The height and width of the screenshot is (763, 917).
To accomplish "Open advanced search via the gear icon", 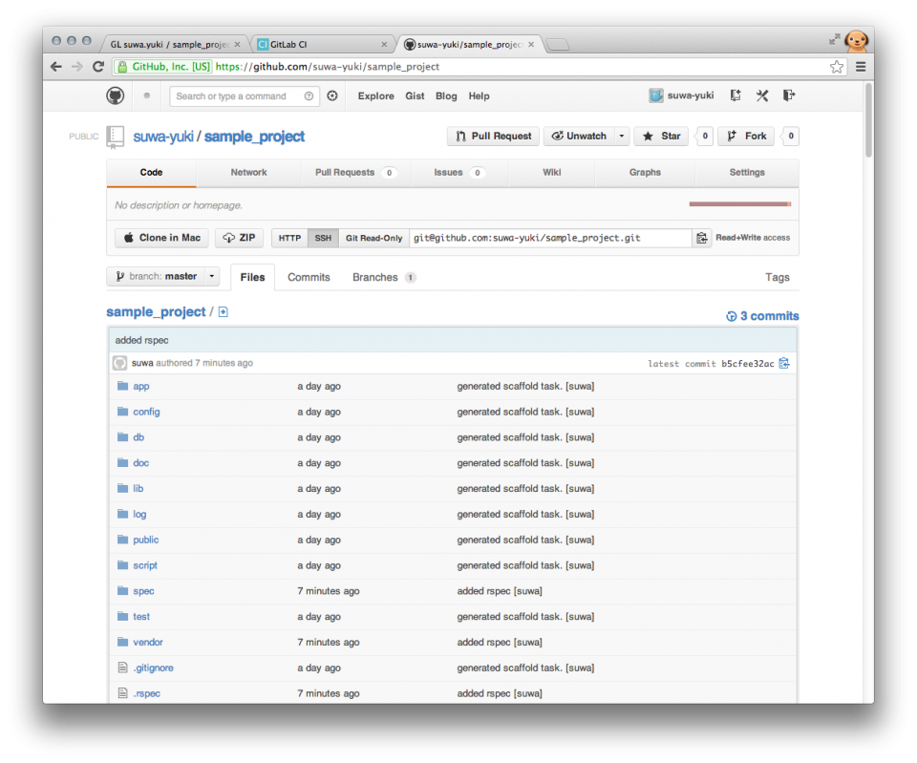I will (x=331, y=95).
